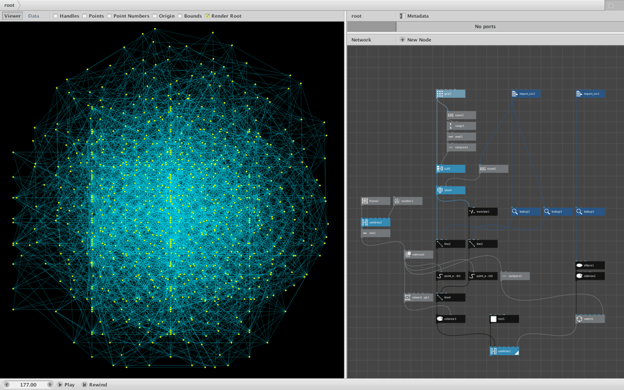The width and height of the screenshot is (624, 390).
Task: Select the compare1 node
Action: (461, 147)
